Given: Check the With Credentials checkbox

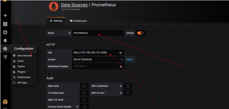Looking at the screenshot, I should point(128,86).
